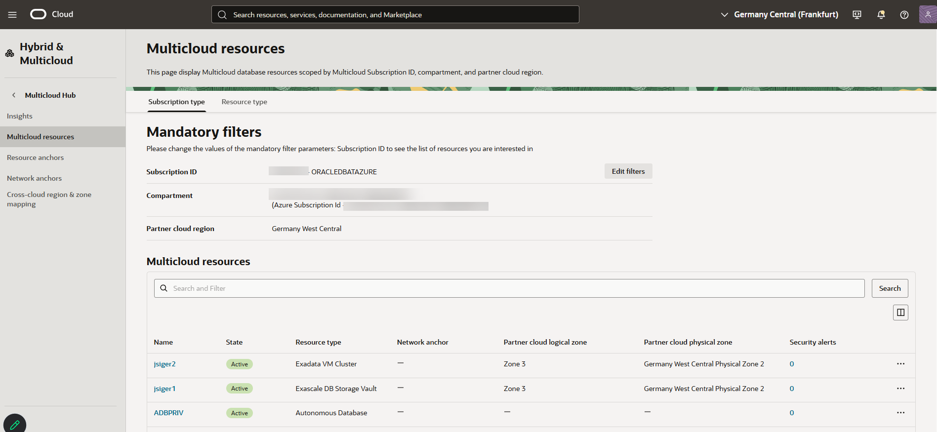
Task: Open the jsiger2 resource link
Action: pyautogui.click(x=164, y=364)
